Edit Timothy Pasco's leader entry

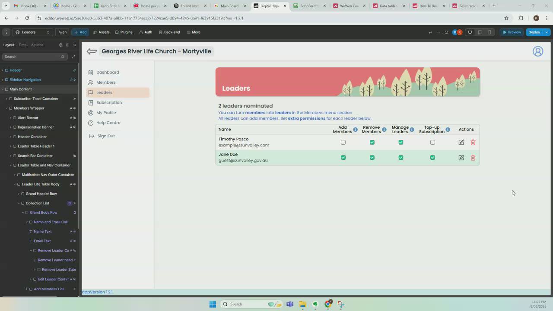[x=461, y=143]
